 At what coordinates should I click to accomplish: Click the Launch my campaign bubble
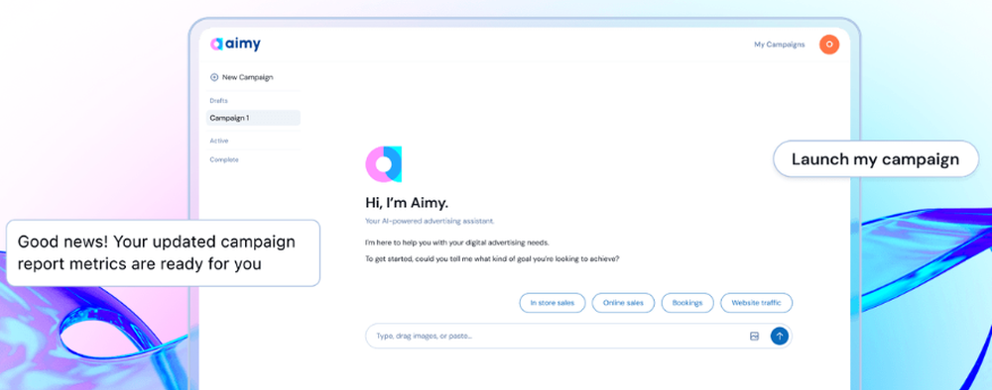coord(876,159)
